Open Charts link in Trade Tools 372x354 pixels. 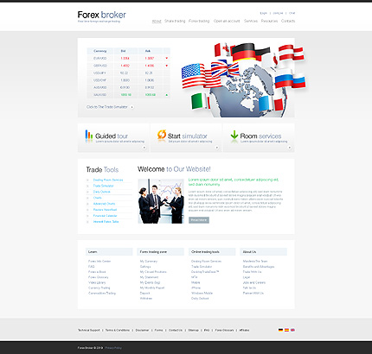(98, 198)
